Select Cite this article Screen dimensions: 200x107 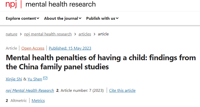point(122,91)
